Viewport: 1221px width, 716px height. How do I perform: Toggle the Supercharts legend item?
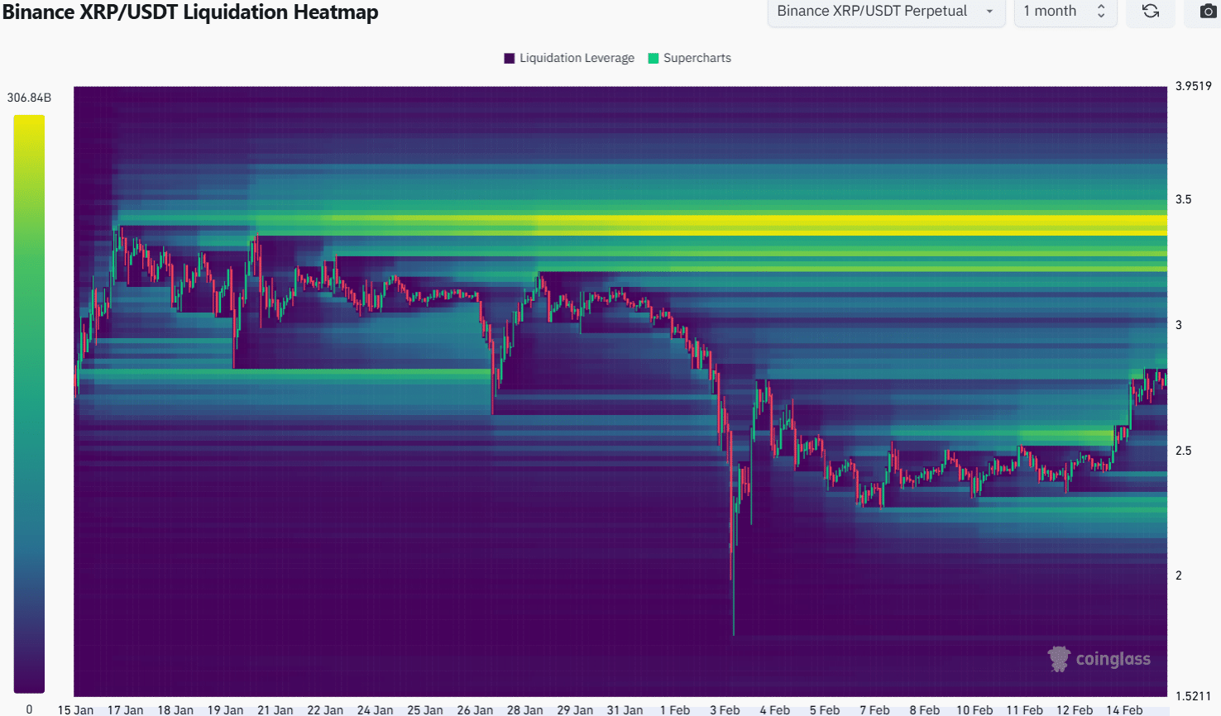689,58
